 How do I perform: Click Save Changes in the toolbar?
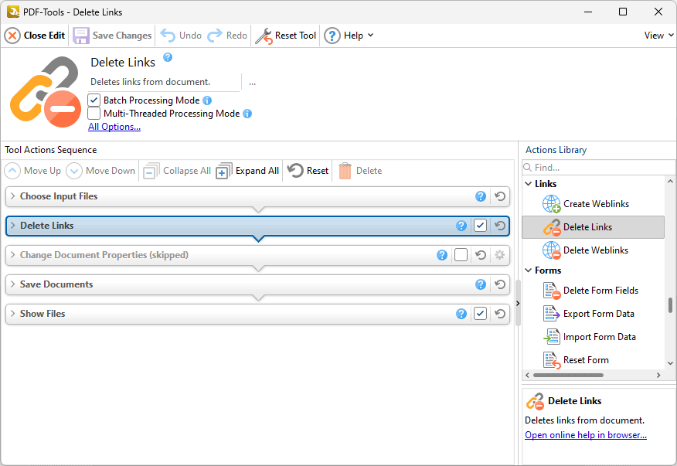[112, 36]
